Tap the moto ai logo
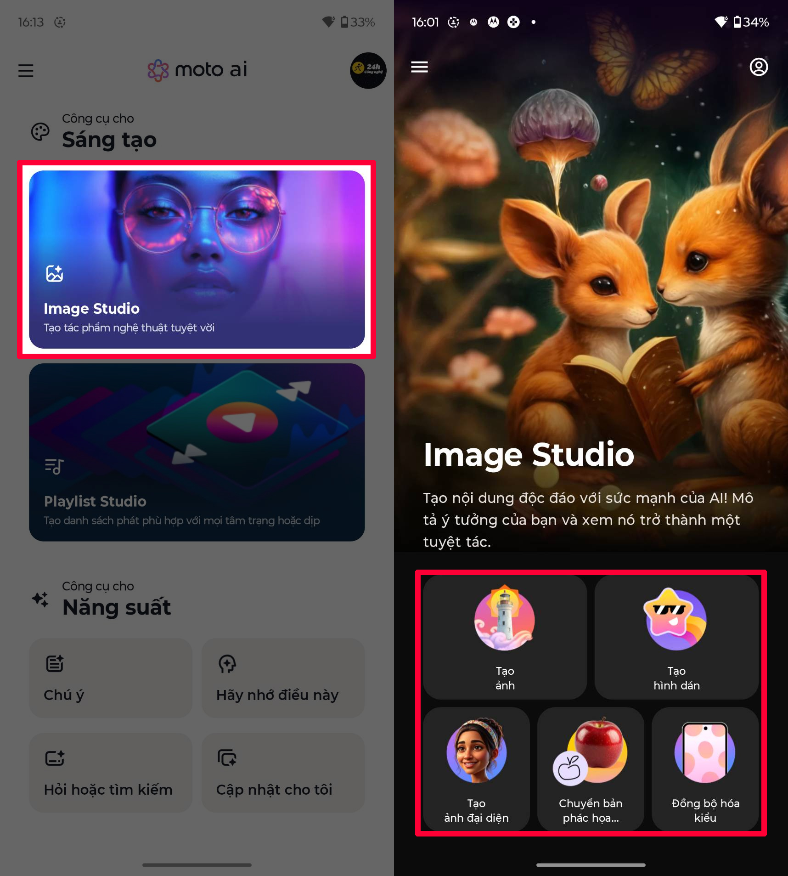Viewport: 788px width, 876px height. [197, 70]
